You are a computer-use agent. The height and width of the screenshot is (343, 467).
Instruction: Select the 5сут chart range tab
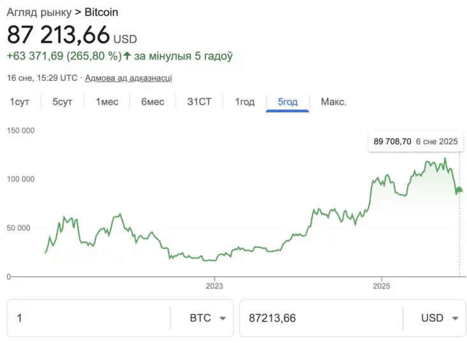click(x=63, y=102)
